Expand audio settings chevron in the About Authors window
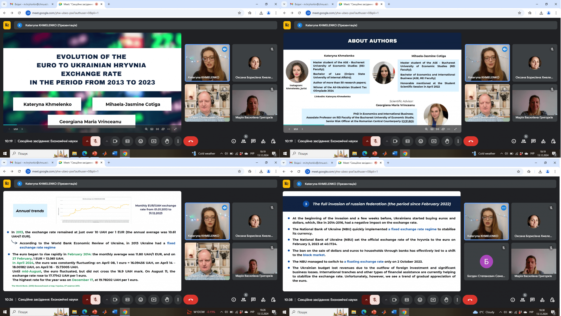 click(367, 141)
